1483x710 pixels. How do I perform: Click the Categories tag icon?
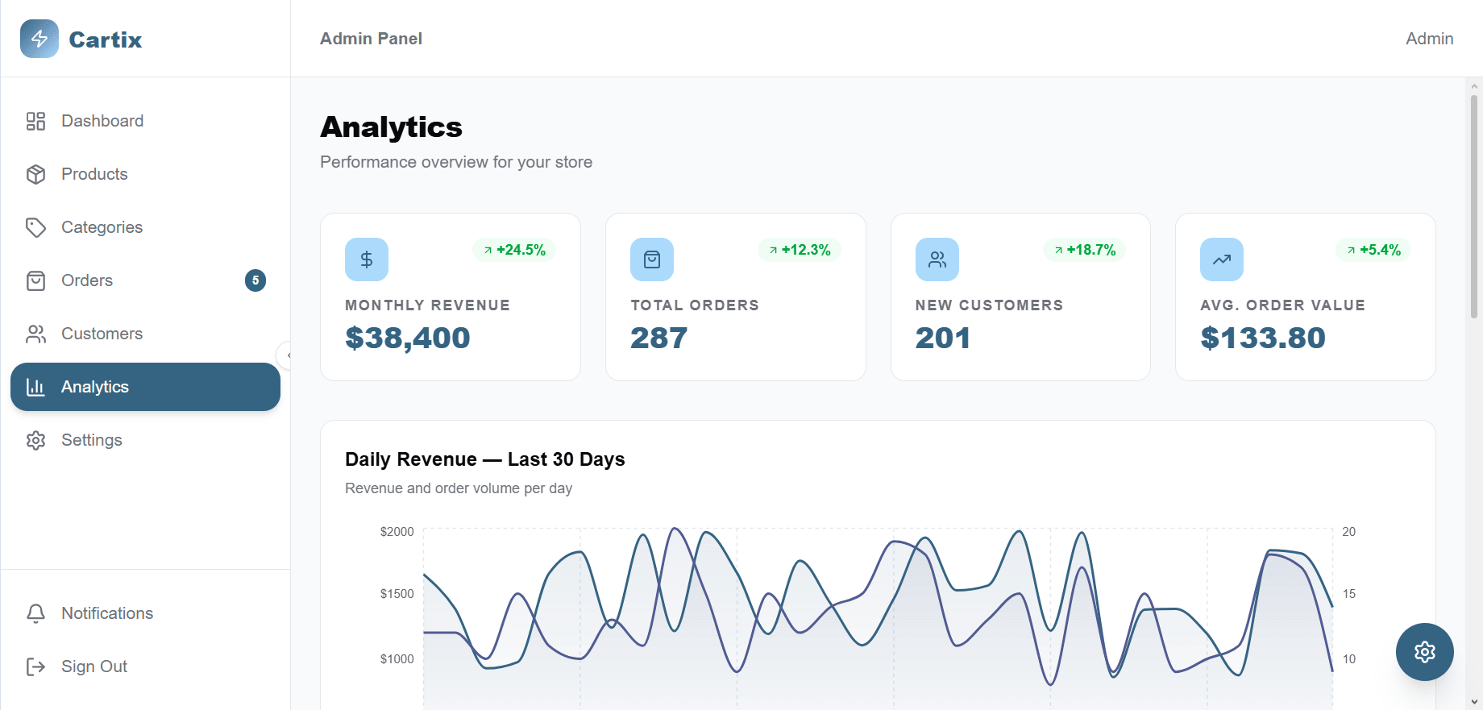pyautogui.click(x=35, y=227)
